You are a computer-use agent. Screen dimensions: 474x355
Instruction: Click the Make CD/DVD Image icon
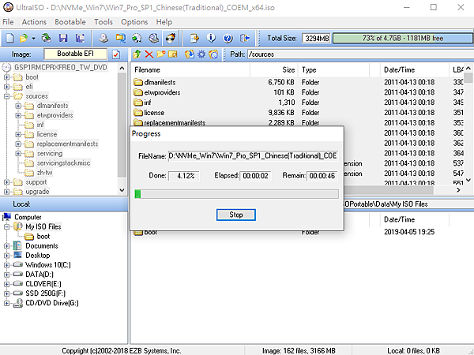(103, 39)
